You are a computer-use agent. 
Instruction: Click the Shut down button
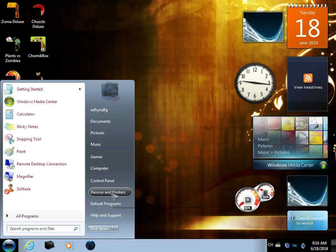click(x=99, y=228)
